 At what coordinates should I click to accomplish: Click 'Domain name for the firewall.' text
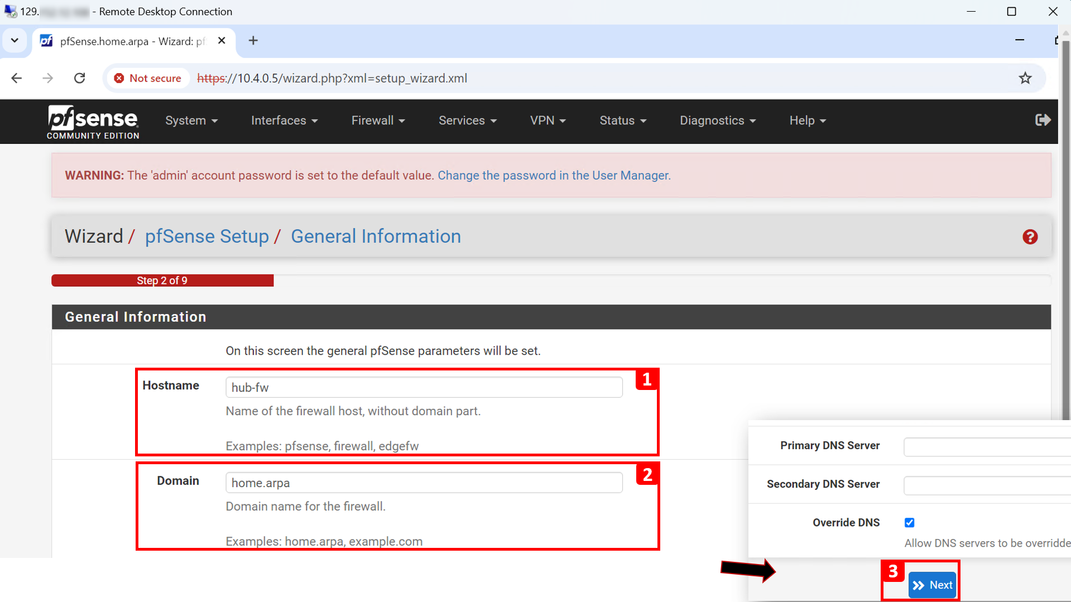pyautogui.click(x=306, y=507)
